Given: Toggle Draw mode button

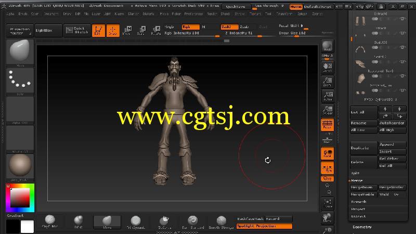Looking at the screenshot, I should coord(113,30).
